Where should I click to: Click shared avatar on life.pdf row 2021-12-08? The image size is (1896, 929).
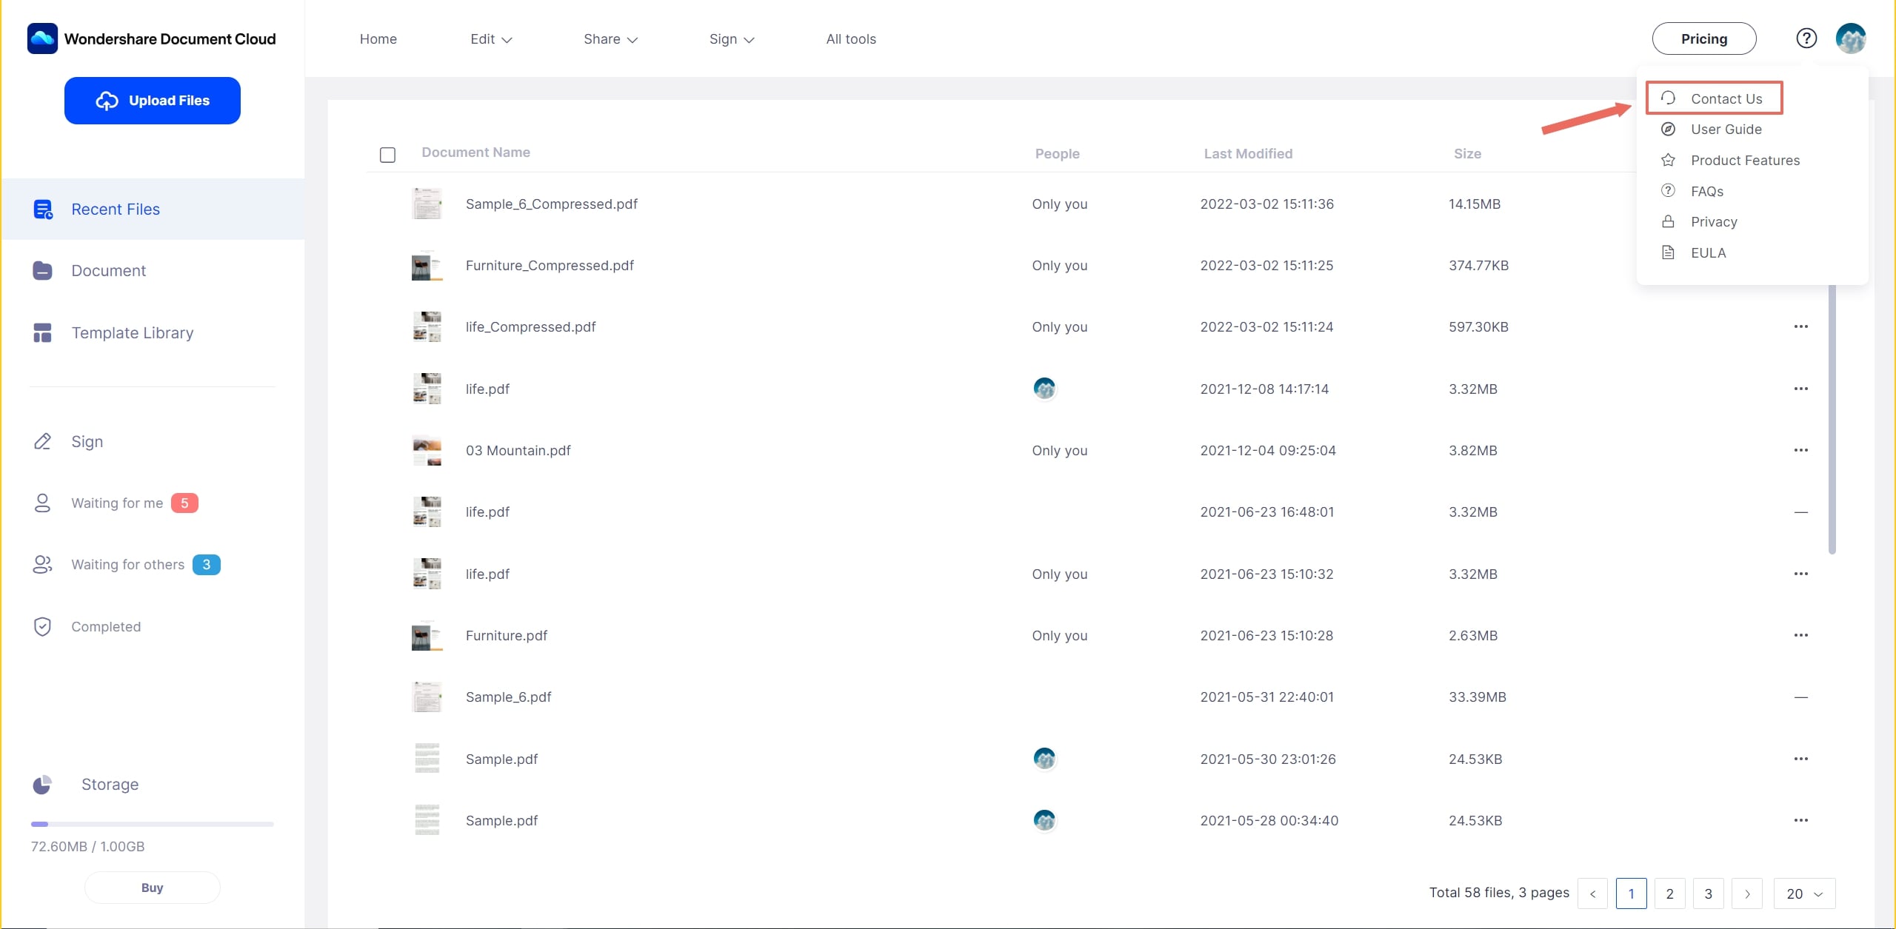pos(1044,389)
